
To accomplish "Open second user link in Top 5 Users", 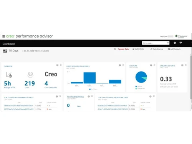I will 19,109.
